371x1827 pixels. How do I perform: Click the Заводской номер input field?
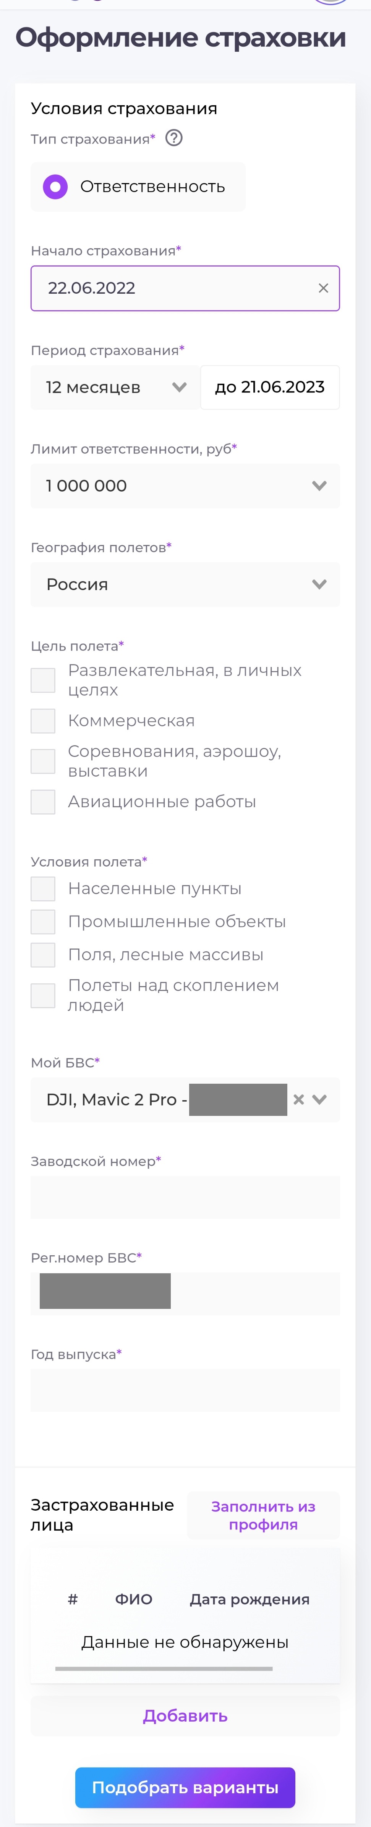[185, 1197]
